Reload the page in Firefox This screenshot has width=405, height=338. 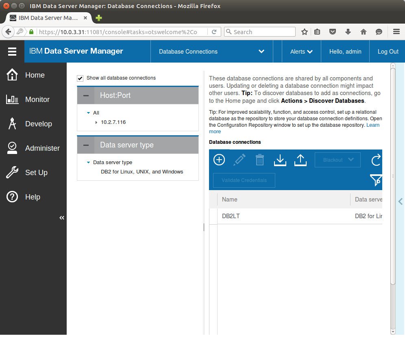pyautogui.click(x=214, y=32)
